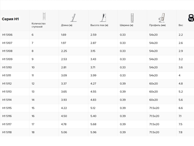Select the H1 5110 model cell
This screenshot has height=146, width=194.
(7, 67)
